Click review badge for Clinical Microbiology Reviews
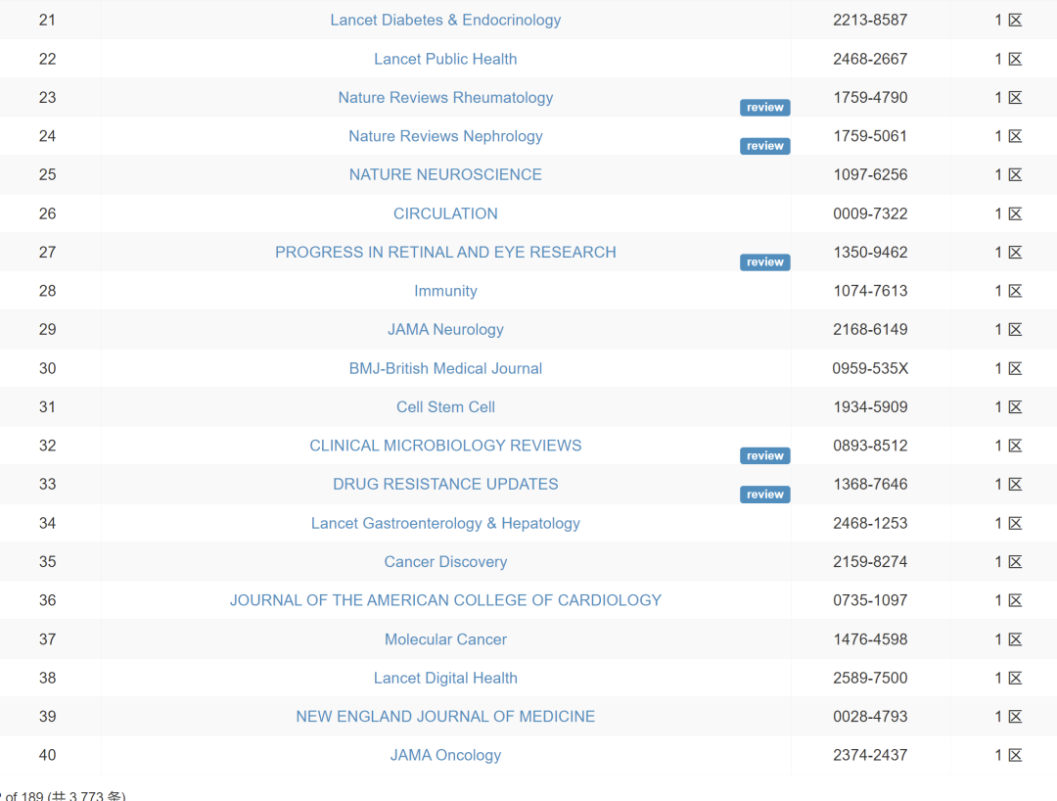Screen dimensions: 1057x801 tap(764, 456)
